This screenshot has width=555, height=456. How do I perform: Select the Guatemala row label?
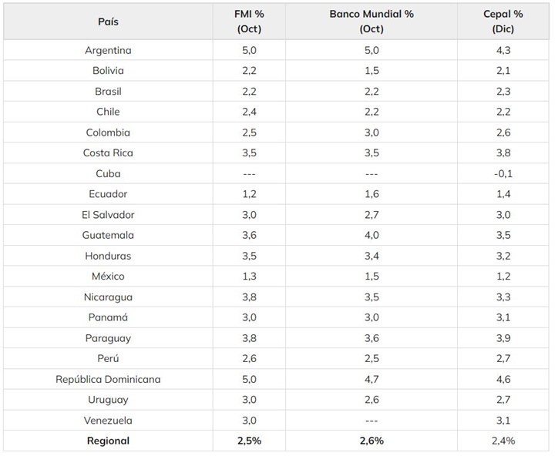(108, 235)
